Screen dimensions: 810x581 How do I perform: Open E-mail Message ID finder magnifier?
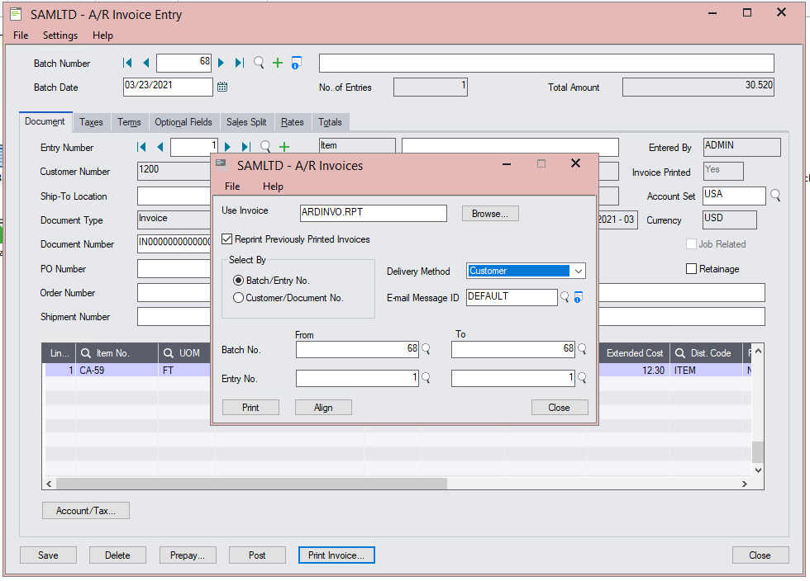pos(565,297)
